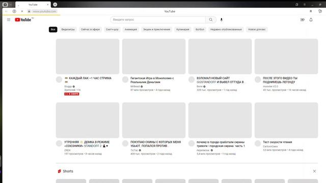Select the Скетч-шоу chip
The width and height of the screenshot is (326, 183).
[x=112, y=29]
